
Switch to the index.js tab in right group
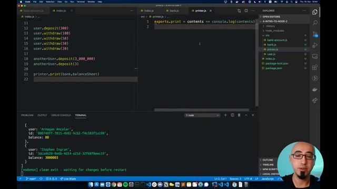pos(148,10)
